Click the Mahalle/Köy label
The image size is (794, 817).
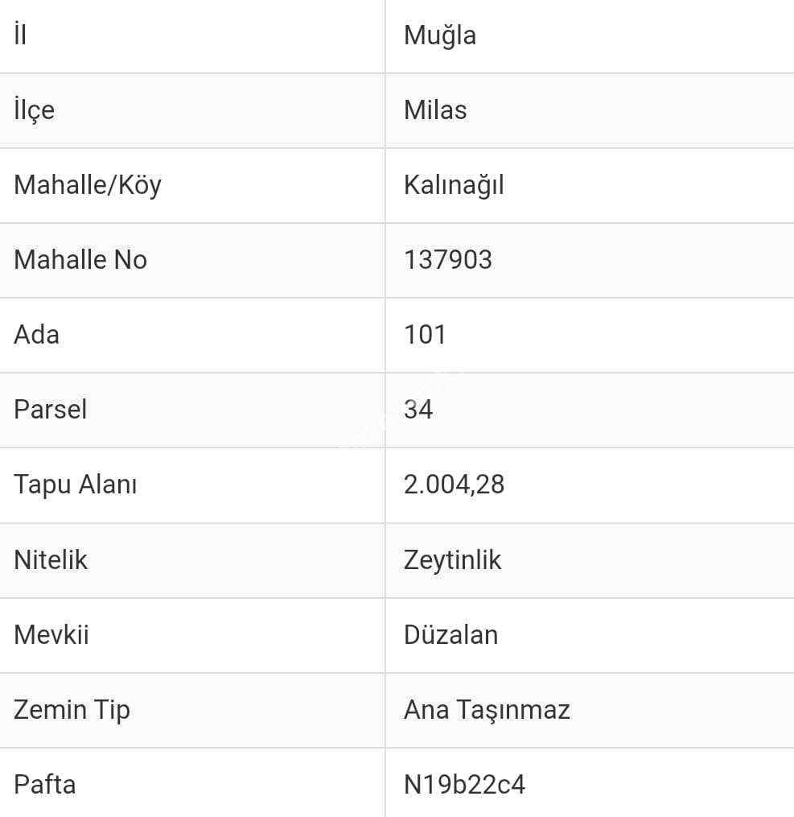pyautogui.click(x=88, y=185)
